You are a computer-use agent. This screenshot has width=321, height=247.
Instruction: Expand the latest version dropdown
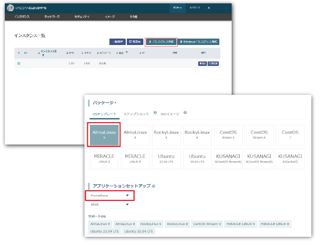109,205
